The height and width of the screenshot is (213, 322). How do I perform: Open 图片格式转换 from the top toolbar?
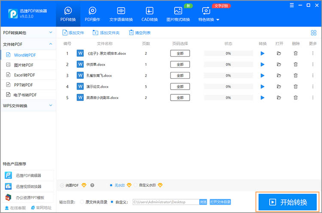pyautogui.click(x=177, y=14)
